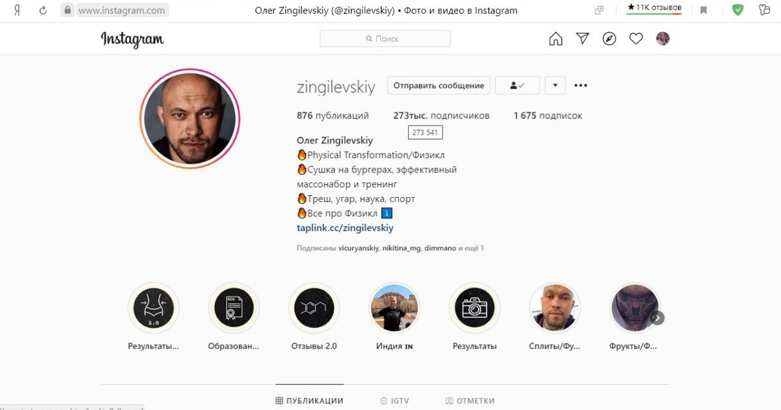This screenshot has width=781, height=410.
Task: Open the Explore compass icon
Action: click(x=609, y=39)
